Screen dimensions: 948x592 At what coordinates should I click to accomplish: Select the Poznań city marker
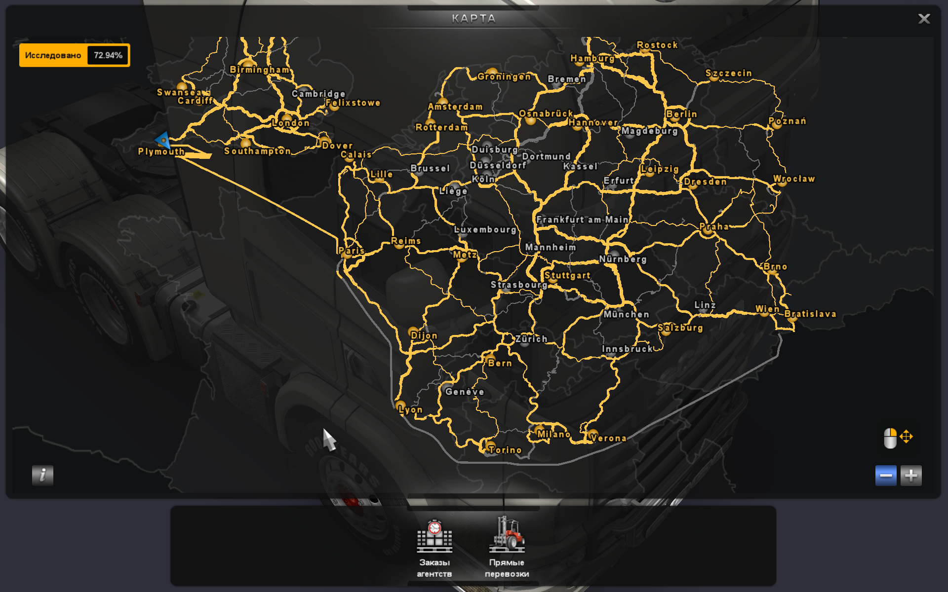(777, 124)
